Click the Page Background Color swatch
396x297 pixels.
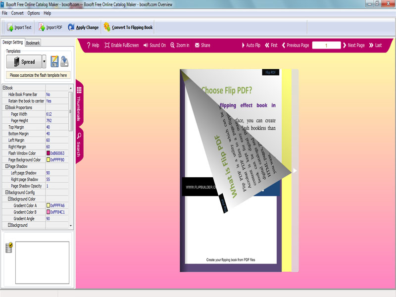tap(48, 159)
